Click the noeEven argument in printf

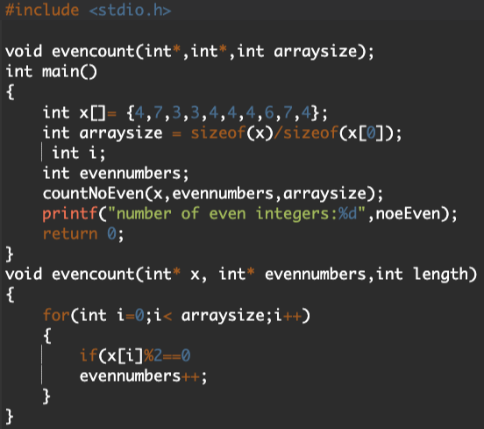408,214
